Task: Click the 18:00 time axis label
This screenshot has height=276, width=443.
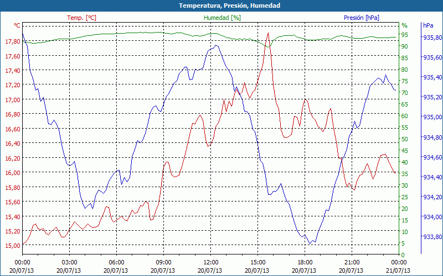Action: [305, 263]
